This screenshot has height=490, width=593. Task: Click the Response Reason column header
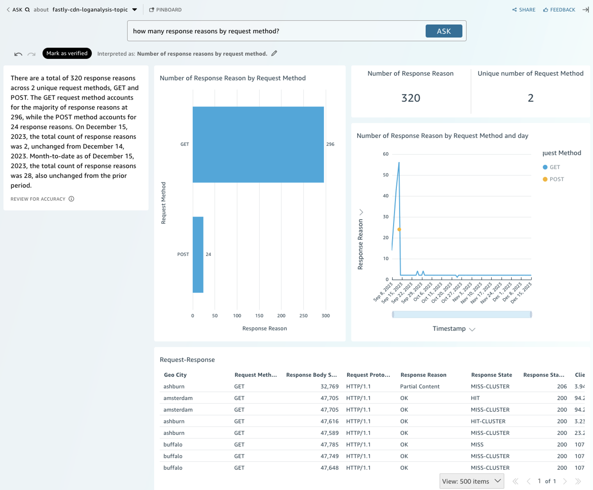[x=423, y=375]
